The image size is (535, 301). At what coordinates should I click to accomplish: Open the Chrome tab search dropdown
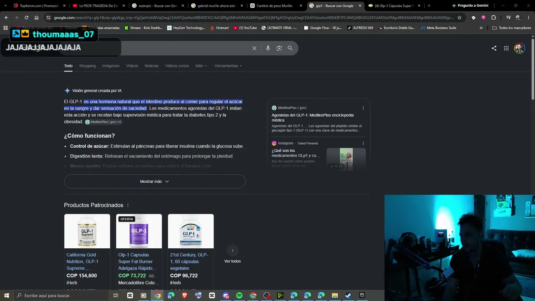point(5,6)
